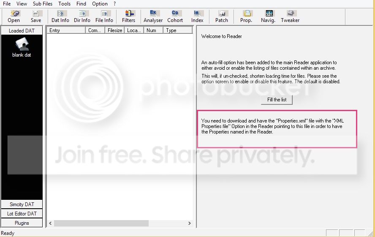The image size is (375, 237).
Task: Open the Navig. navigator tool
Action: (x=268, y=16)
